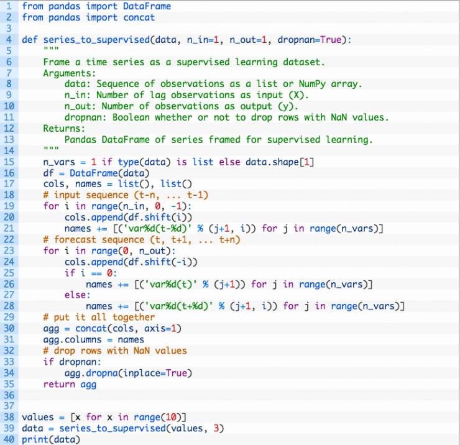Image resolution: width=460 pixels, height=445 pixels.
Task: Click line number 4 in gutter
Action: click(x=9, y=40)
